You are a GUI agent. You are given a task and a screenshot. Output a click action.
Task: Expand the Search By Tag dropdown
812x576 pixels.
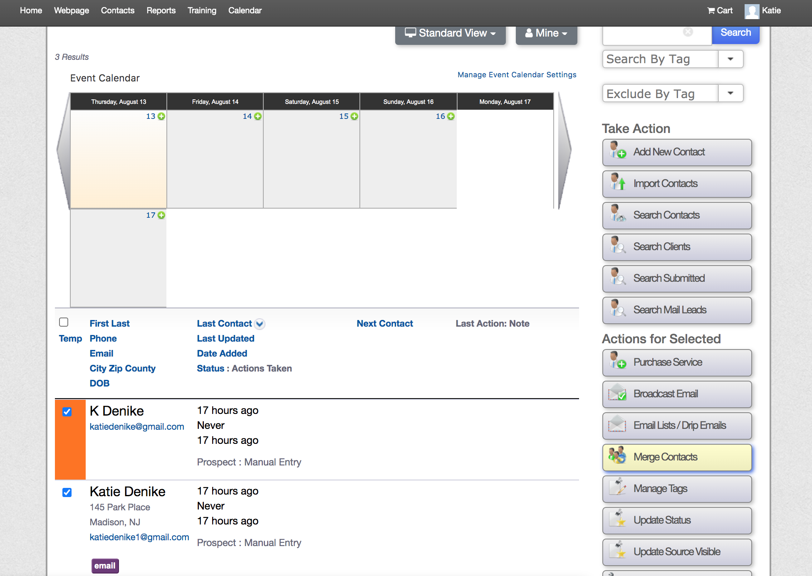coord(730,59)
